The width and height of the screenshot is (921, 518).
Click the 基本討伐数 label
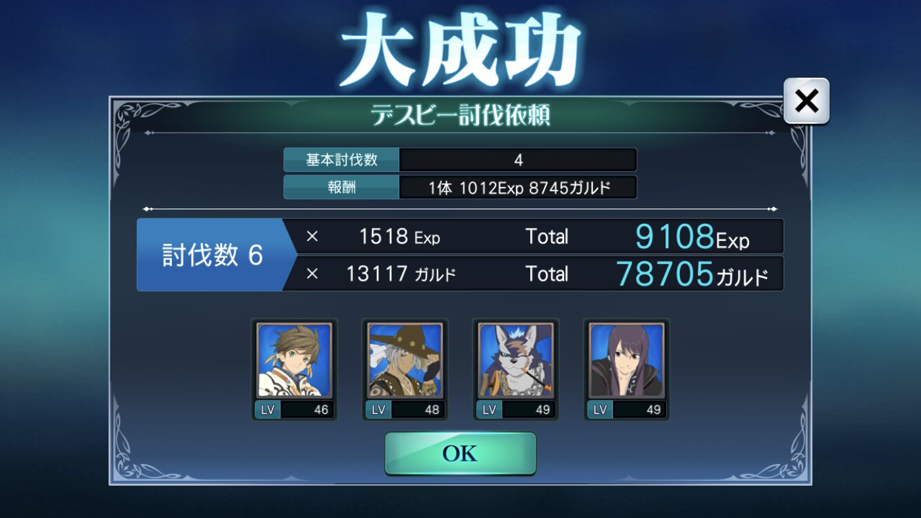pyautogui.click(x=342, y=160)
